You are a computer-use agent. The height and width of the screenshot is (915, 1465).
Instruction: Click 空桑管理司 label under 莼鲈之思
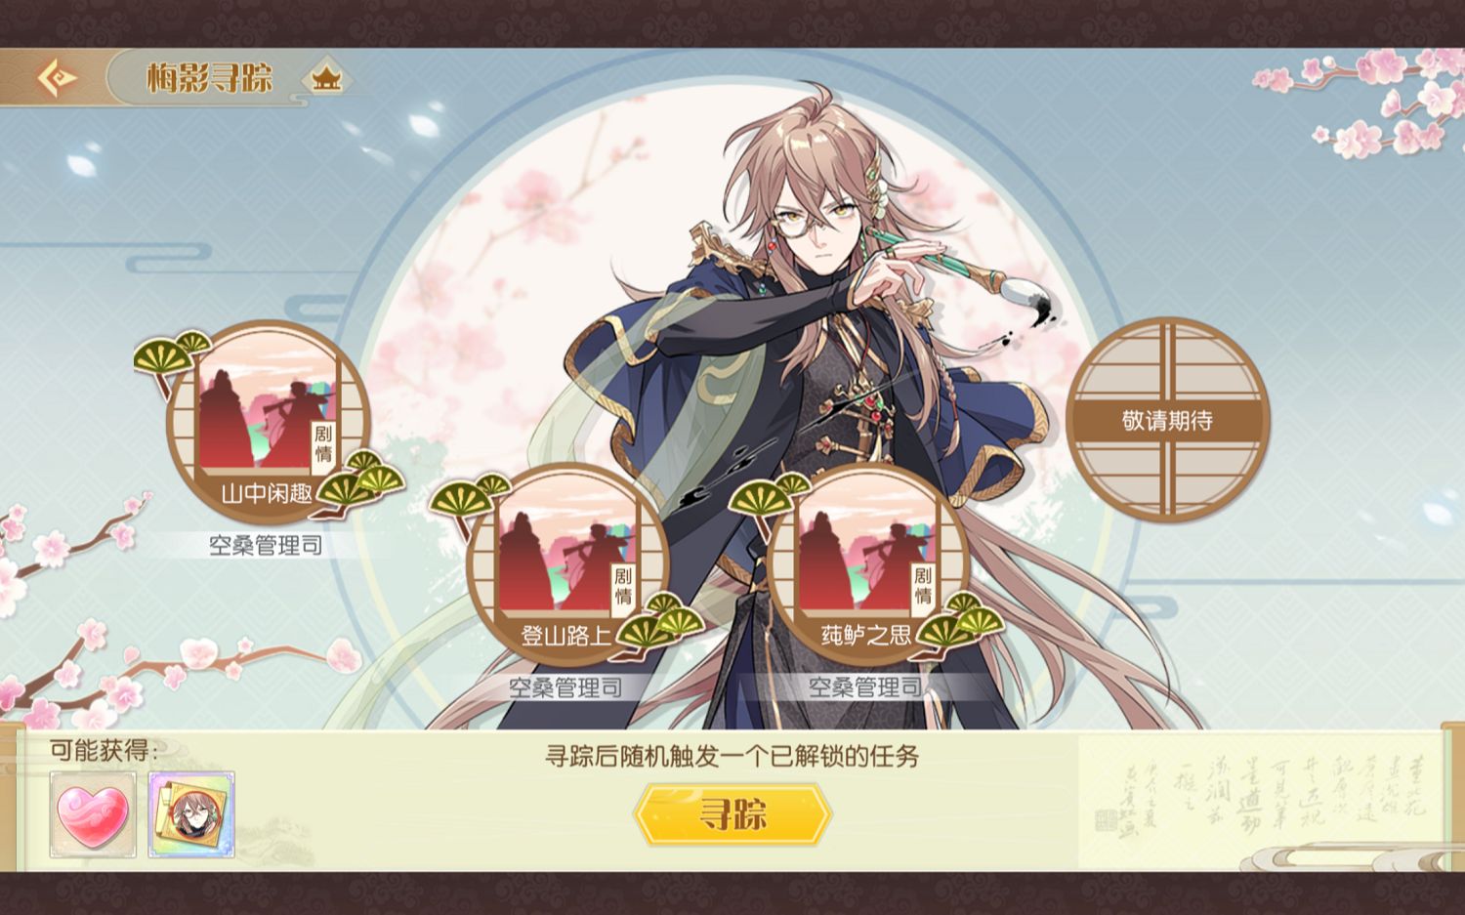[x=865, y=687]
